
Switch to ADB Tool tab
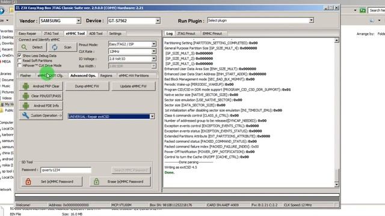pyautogui.click(x=96, y=34)
